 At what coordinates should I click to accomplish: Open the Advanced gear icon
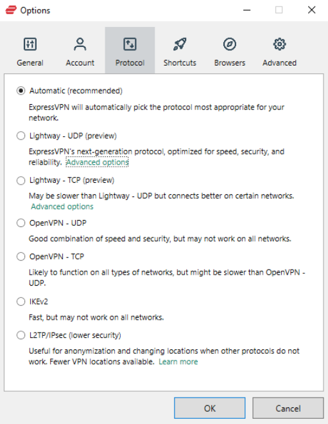(x=279, y=44)
